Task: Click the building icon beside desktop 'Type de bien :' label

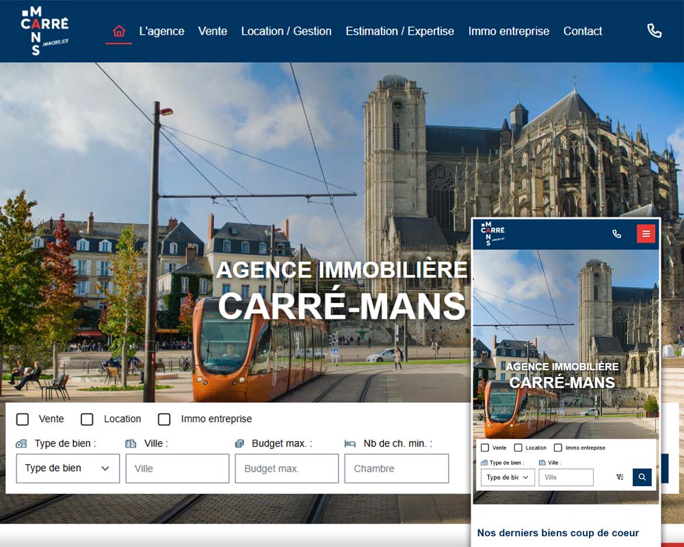Action: point(21,444)
